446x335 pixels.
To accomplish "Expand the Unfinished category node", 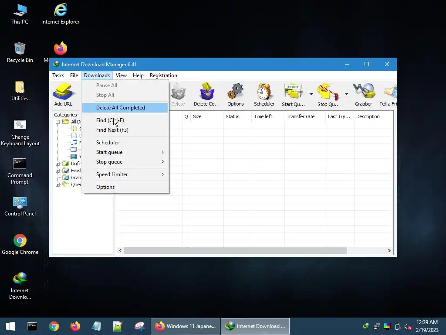I will pyautogui.click(x=57, y=164).
